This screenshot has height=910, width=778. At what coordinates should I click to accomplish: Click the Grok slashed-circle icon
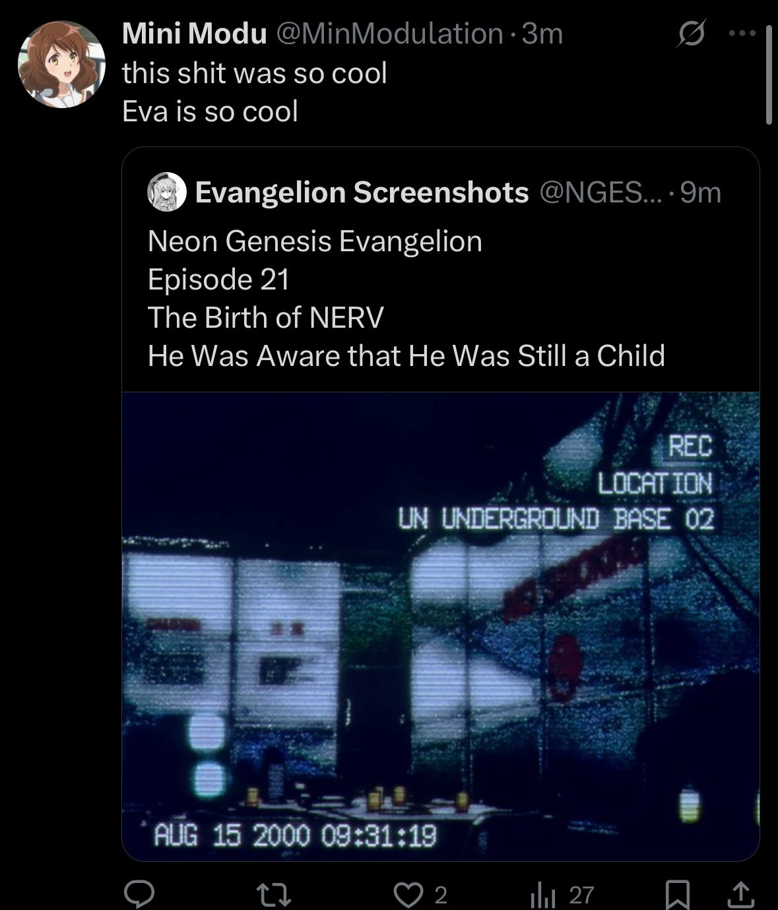(691, 34)
